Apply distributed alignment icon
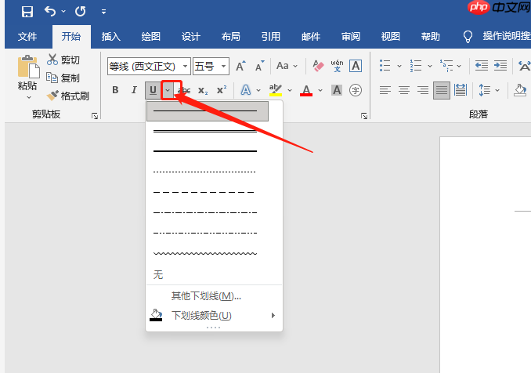The image size is (531, 373). point(461,90)
